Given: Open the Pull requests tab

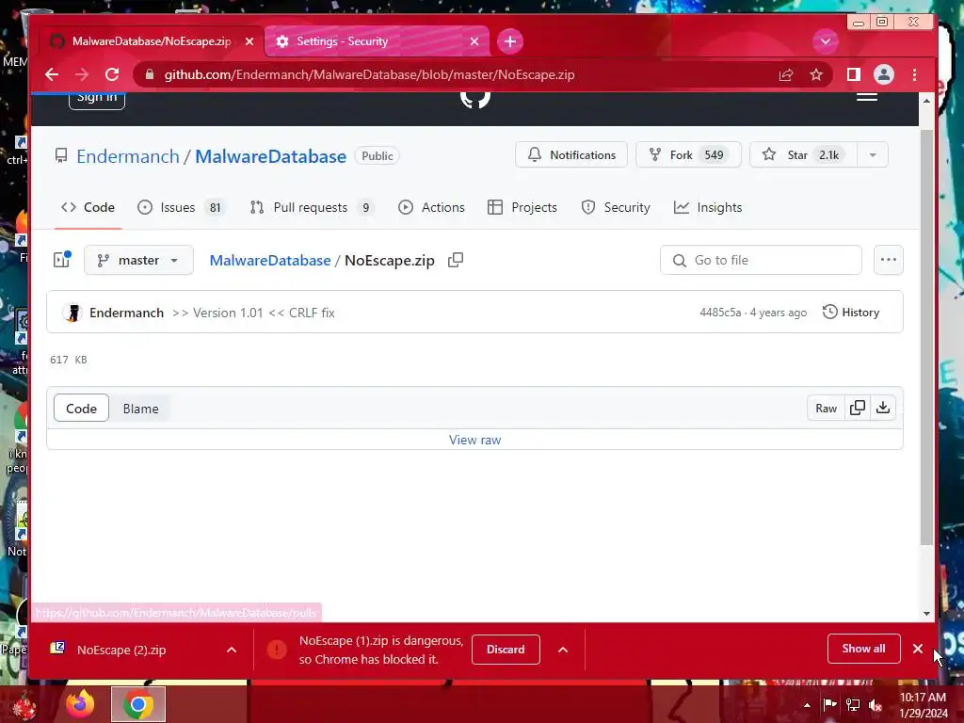Looking at the screenshot, I should click(312, 208).
